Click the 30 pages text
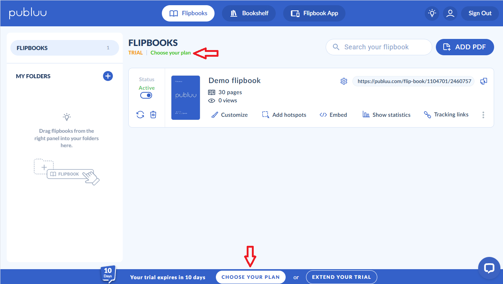 230,92
